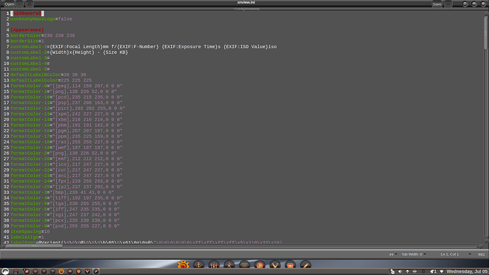The width and height of the screenshot is (489, 275).
Task: Open the calendar from Wednesday, Jul 05
Action: [467, 271]
